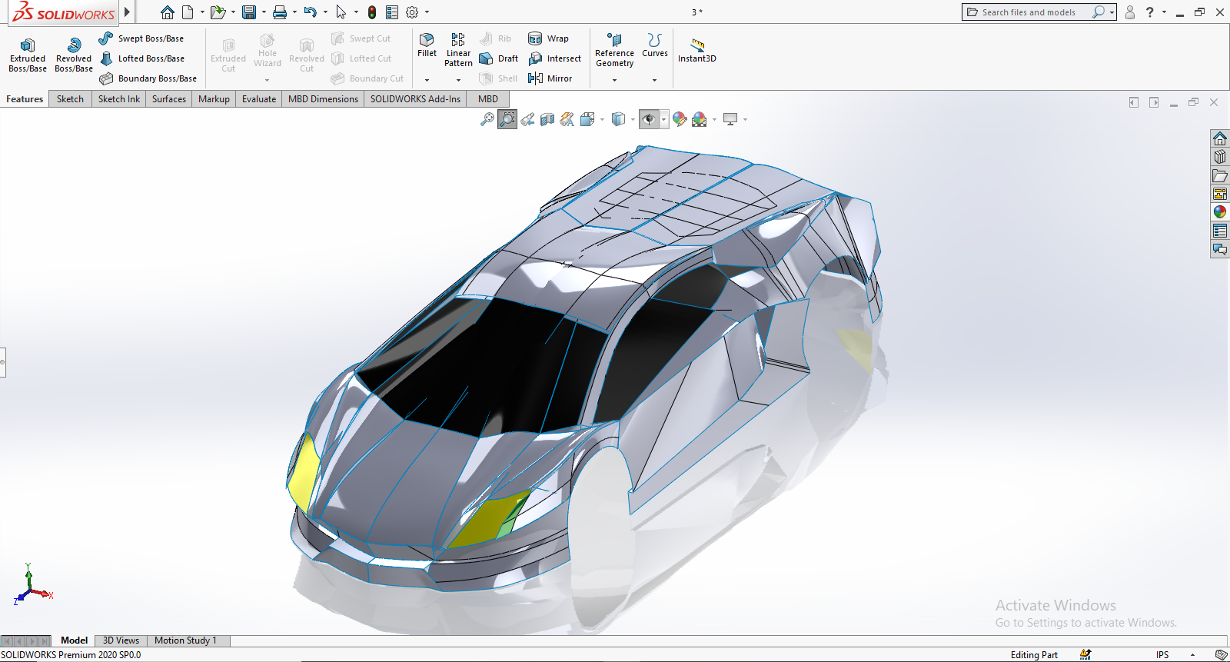Screen dimensions: 1230x662
Task: Click the Display Style cube icon
Action: tap(618, 119)
